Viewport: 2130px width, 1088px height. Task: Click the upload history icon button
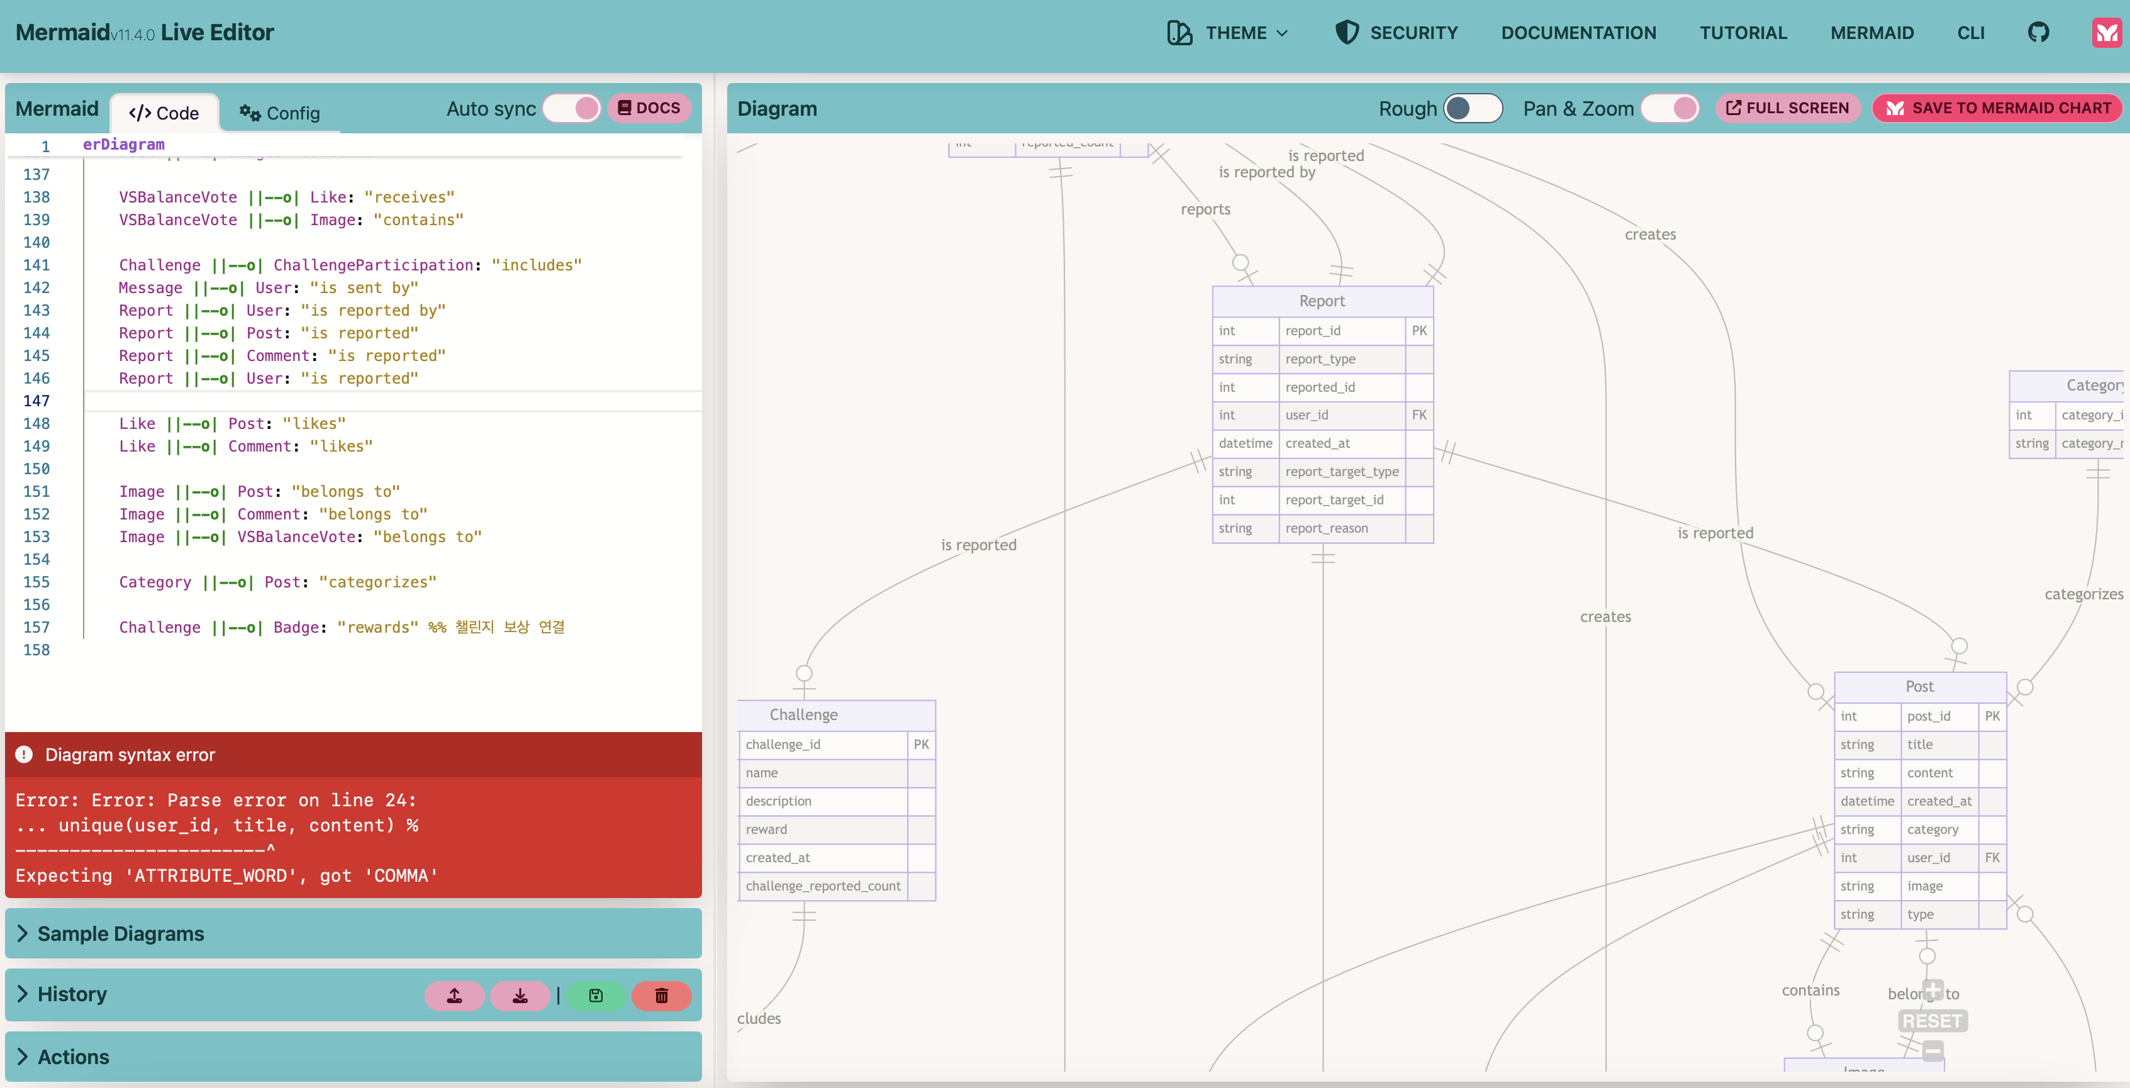tap(454, 996)
